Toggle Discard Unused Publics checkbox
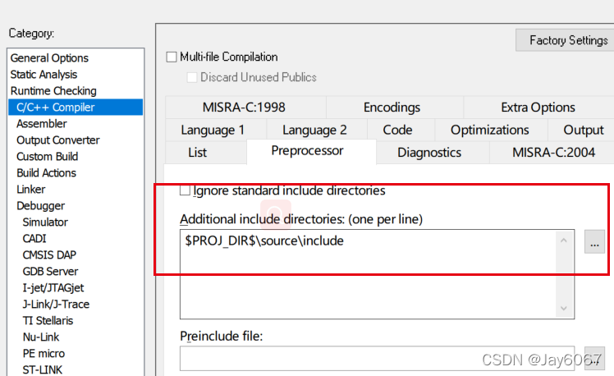 point(192,77)
